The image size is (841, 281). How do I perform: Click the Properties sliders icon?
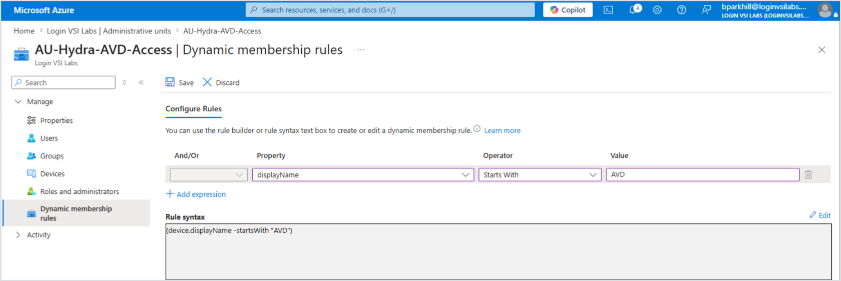tap(31, 120)
